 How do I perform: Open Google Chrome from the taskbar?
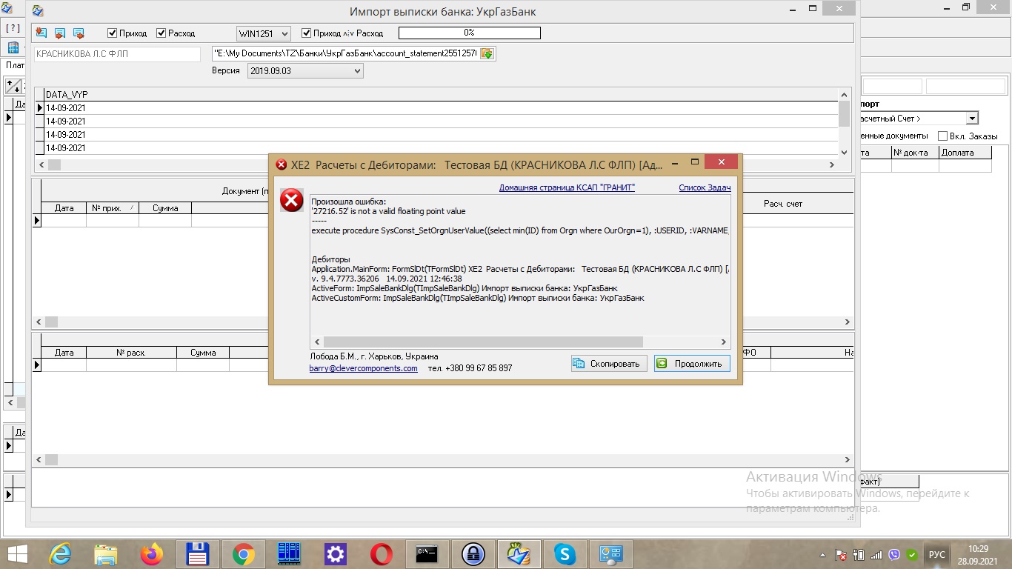point(244,554)
